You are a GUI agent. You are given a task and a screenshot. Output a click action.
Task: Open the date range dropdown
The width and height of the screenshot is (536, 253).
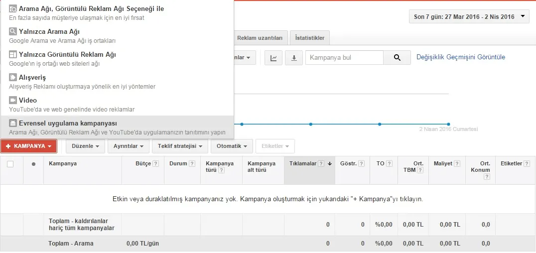click(x=469, y=17)
